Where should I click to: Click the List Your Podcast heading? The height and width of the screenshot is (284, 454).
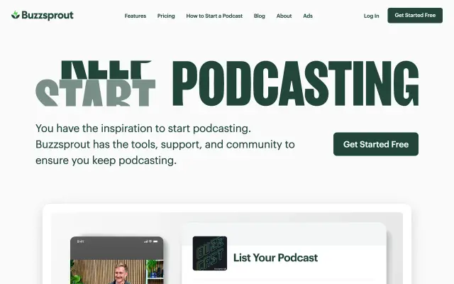coord(275,258)
